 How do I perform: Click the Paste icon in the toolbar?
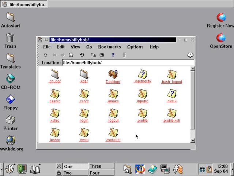102,55
